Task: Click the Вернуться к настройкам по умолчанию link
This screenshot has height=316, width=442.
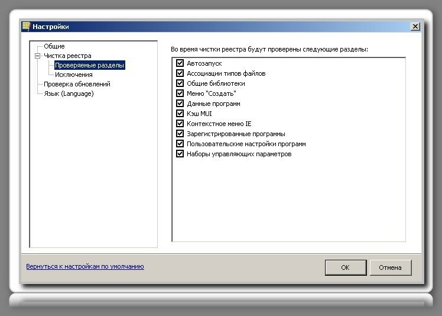Action: tap(85, 266)
